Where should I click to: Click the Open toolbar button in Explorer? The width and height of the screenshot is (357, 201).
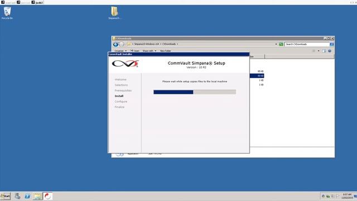135,51
